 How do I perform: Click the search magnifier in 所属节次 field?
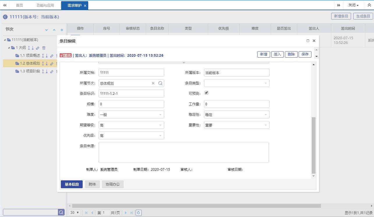click(x=160, y=83)
